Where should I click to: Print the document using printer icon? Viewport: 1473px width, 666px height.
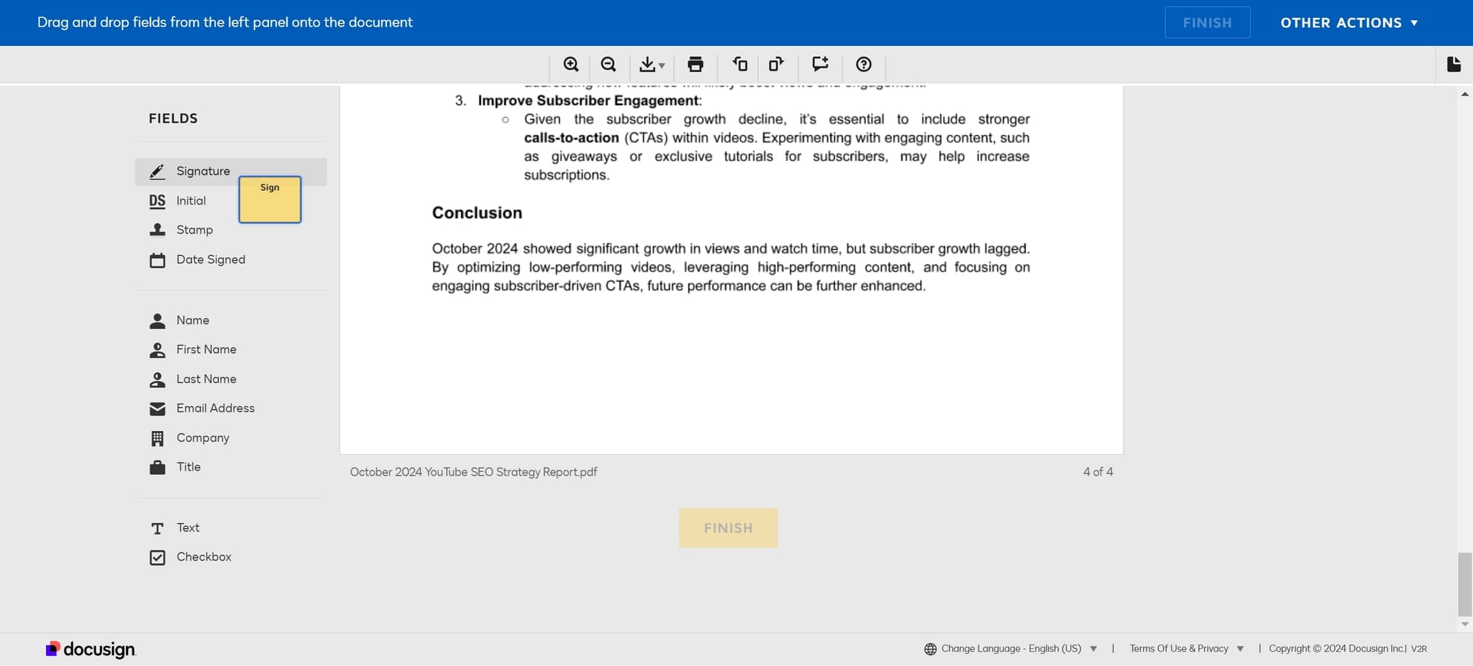[695, 65]
